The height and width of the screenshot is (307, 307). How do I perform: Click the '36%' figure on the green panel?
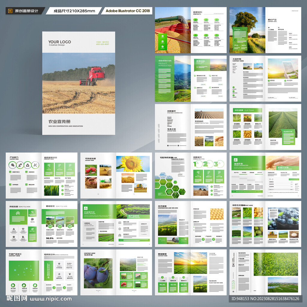[x=243, y=46]
